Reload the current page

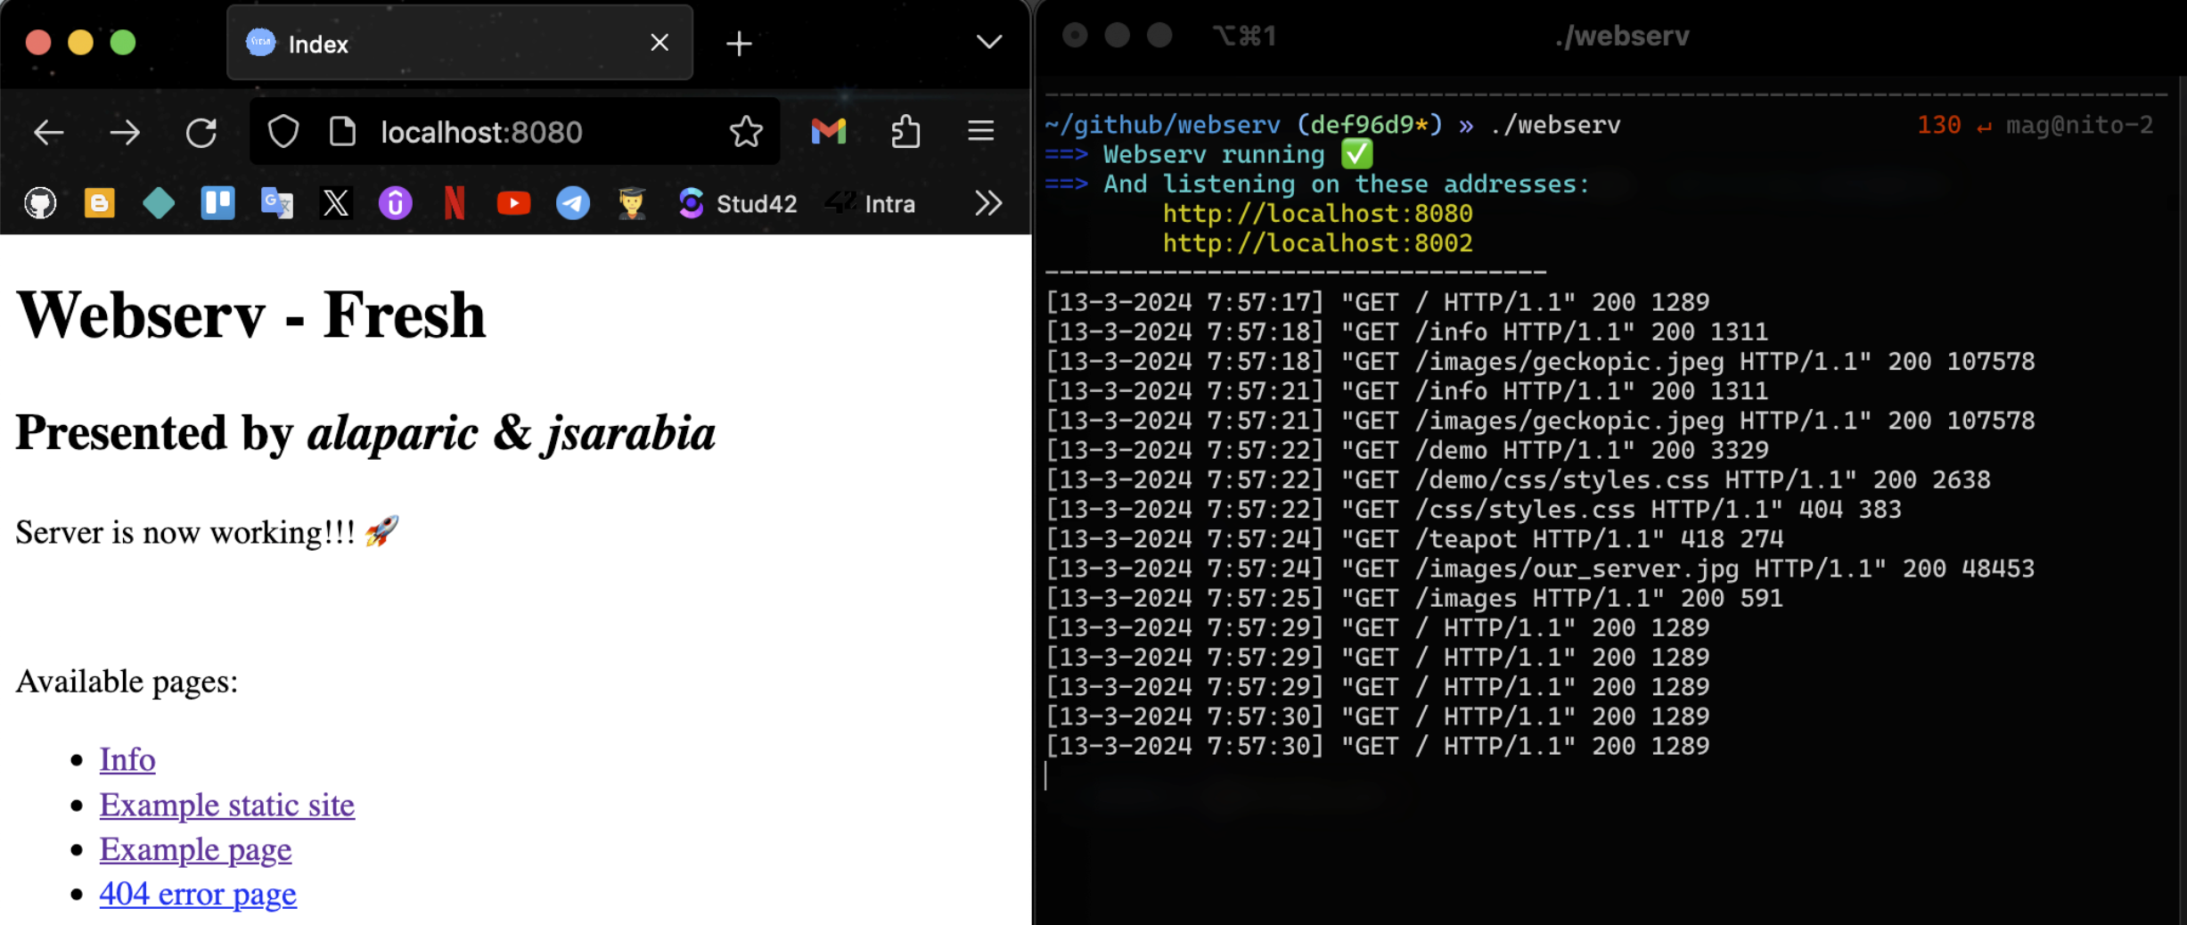point(201,133)
